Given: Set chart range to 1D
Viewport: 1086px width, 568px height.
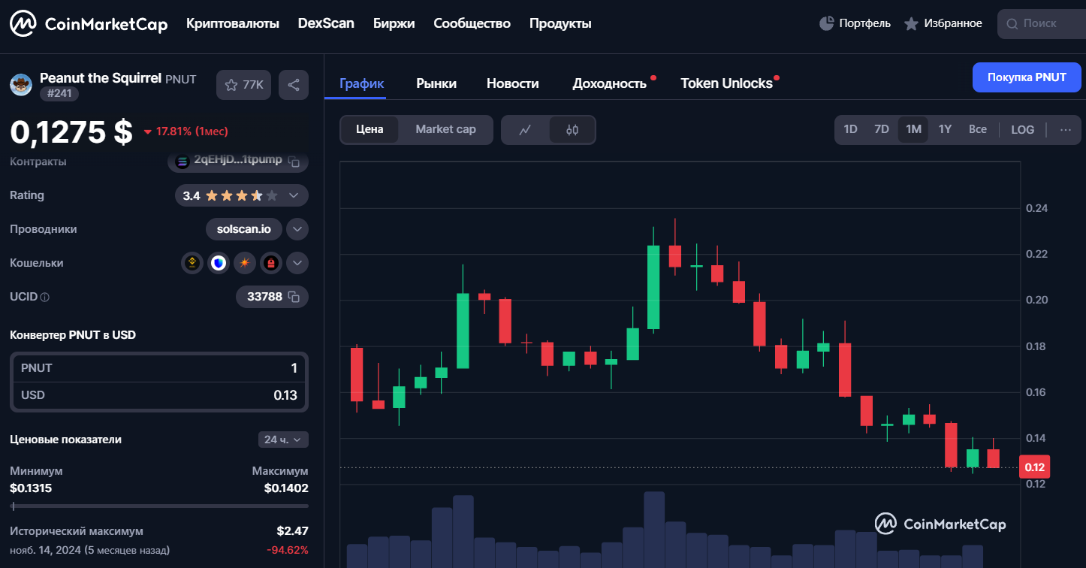Looking at the screenshot, I should [850, 129].
